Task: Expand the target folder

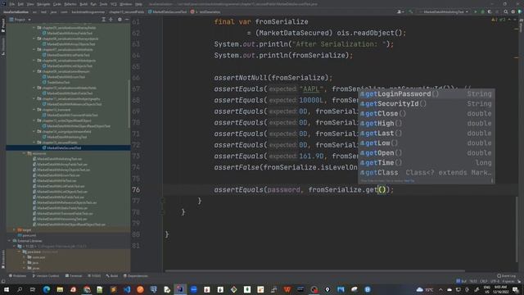Action: 15,229
